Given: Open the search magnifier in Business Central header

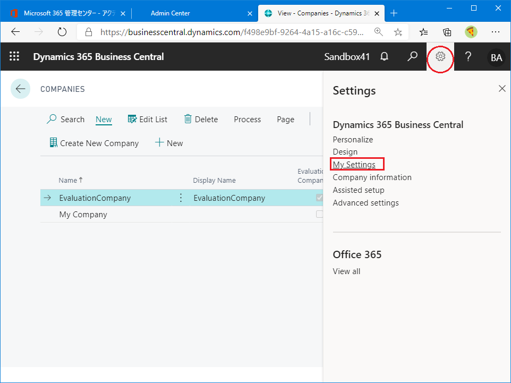Looking at the screenshot, I should 412,56.
